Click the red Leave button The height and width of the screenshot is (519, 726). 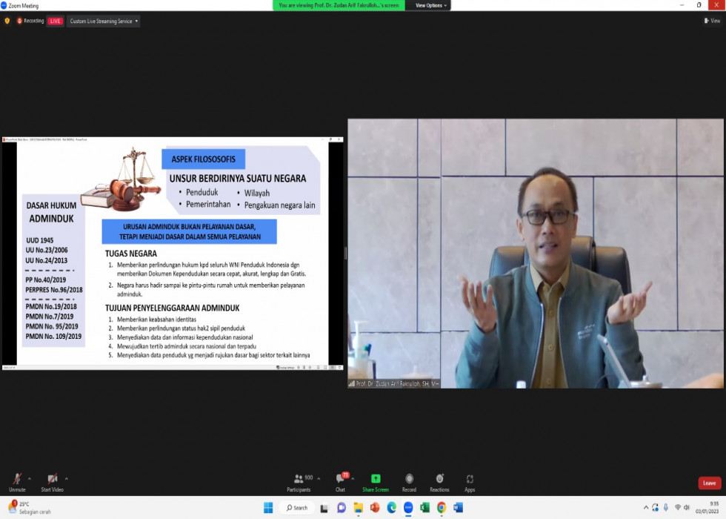tap(709, 483)
